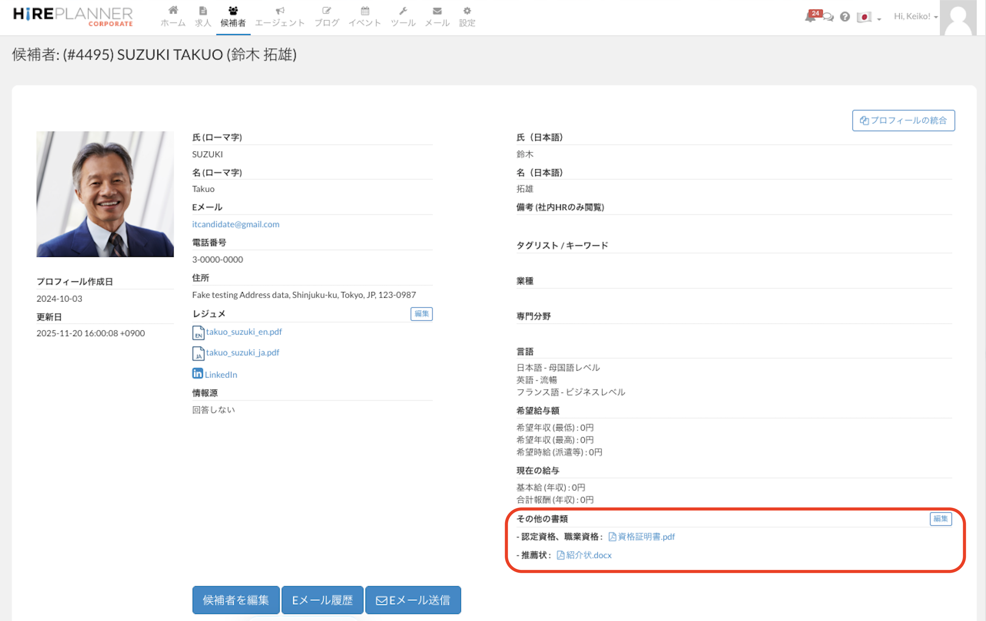Click the help question mark icon
The image size is (986, 621).
pyautogui.click(x=845, y=17)
